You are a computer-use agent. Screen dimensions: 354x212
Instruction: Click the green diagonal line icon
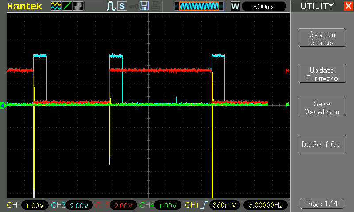(x=66, y=6)
